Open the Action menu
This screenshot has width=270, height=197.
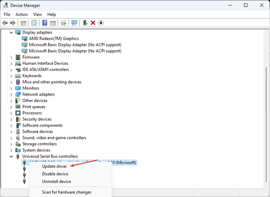click(22, 14)
